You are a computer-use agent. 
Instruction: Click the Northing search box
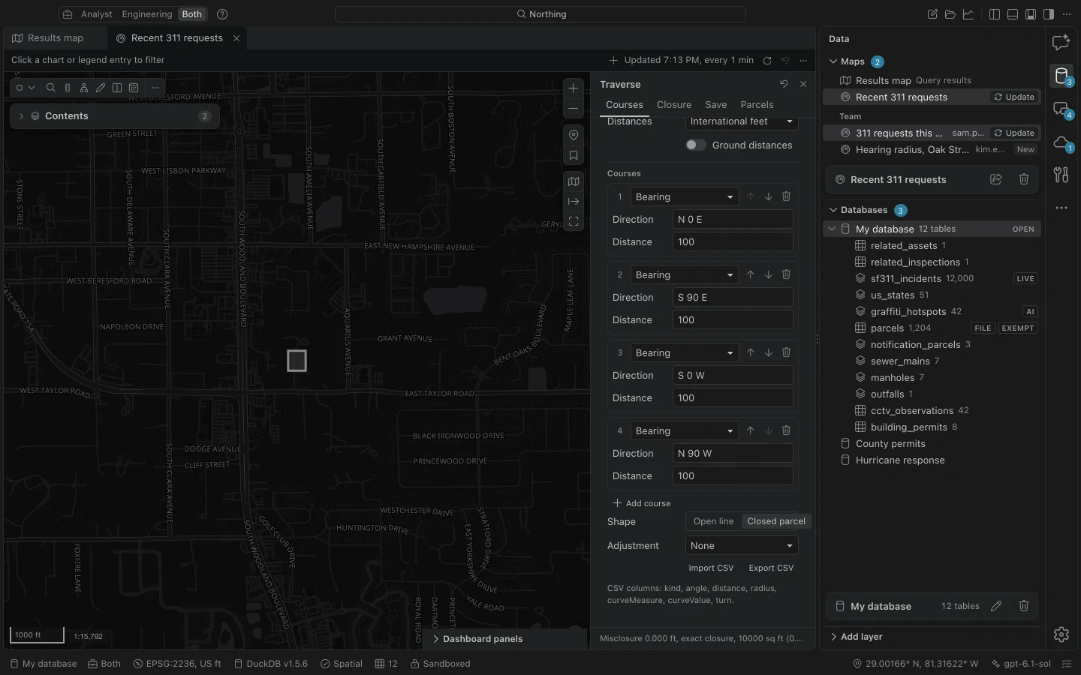(540, 14)
